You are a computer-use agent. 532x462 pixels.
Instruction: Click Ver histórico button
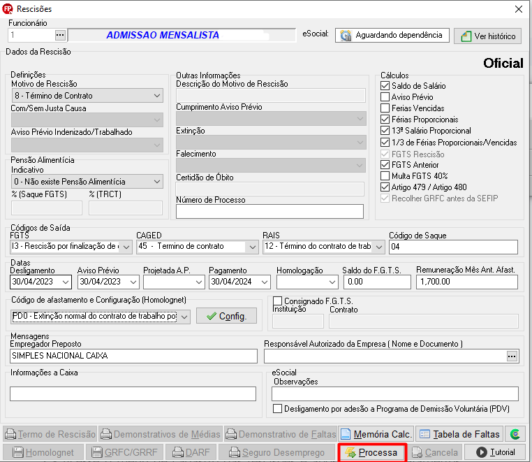[x=487, y=36]
